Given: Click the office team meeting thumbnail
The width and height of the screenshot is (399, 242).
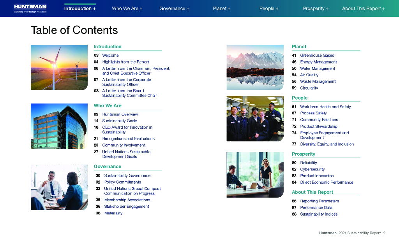Looking at the screenshot, I should [255, 175].
